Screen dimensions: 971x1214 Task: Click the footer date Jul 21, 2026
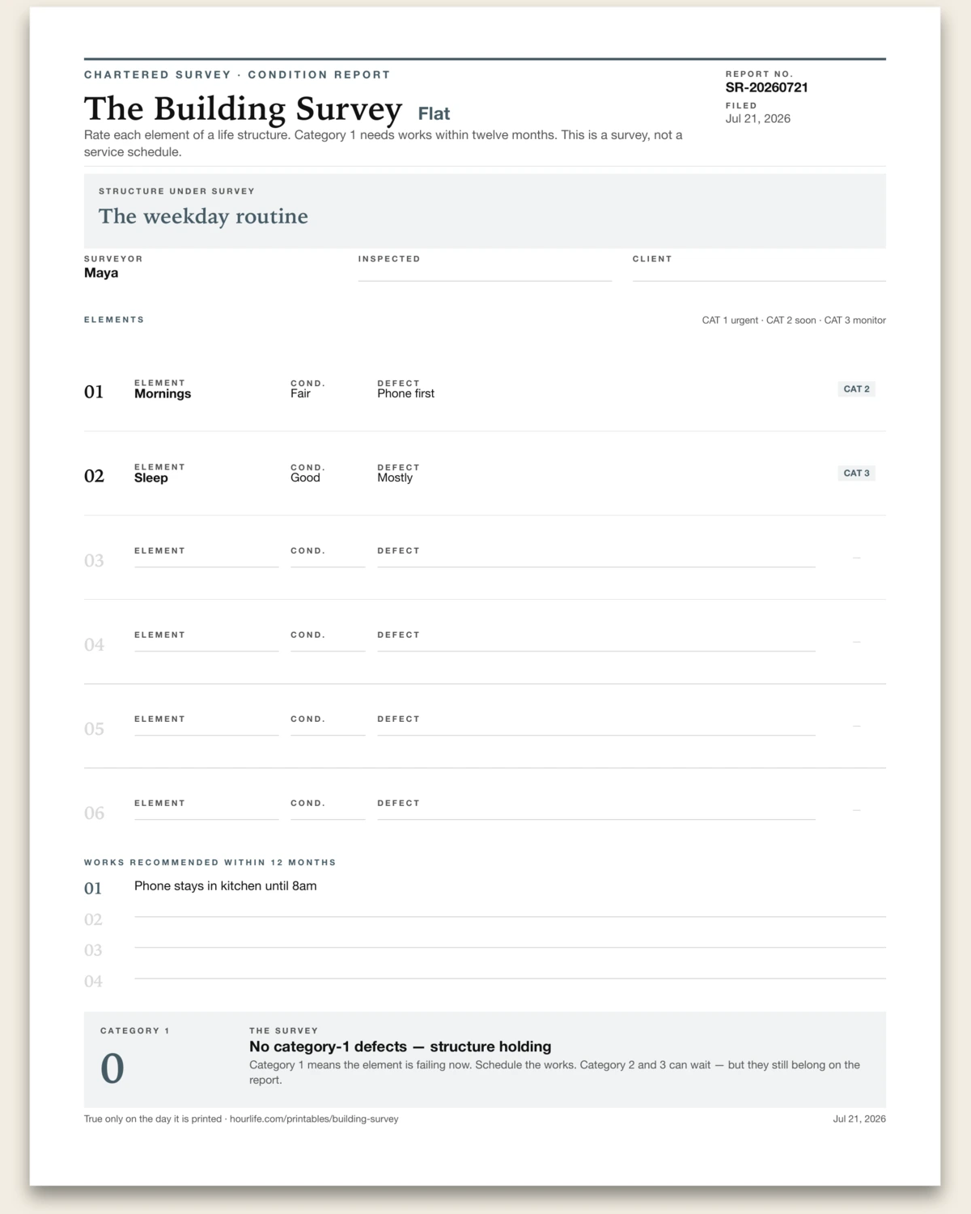[859, 1119]
